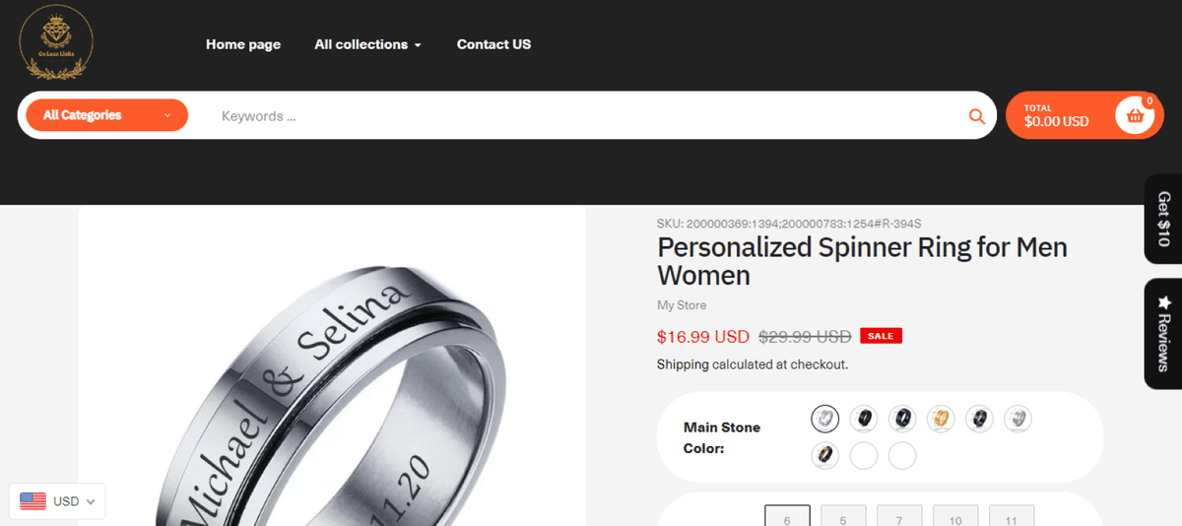This screenshot has width=1182, height=526.
Task: Click the Get $10 side button
Action: pyautogui.click(x=1163, y=219)
